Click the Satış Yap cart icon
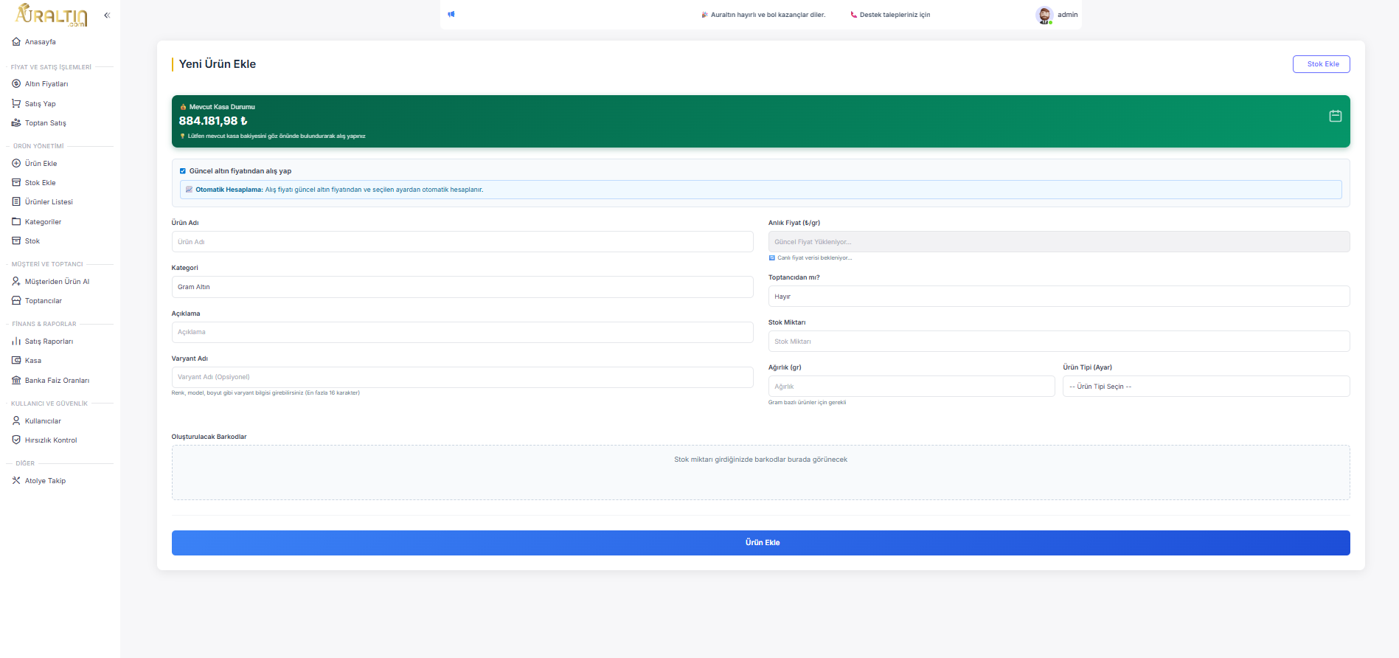1399x658 pixels. pos(16,104)
